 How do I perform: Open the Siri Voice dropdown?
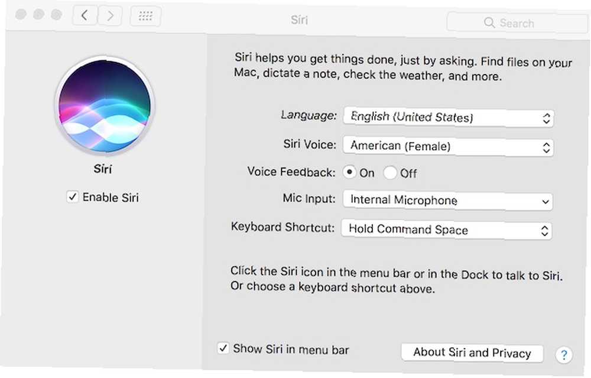click(x=448, y=146)
